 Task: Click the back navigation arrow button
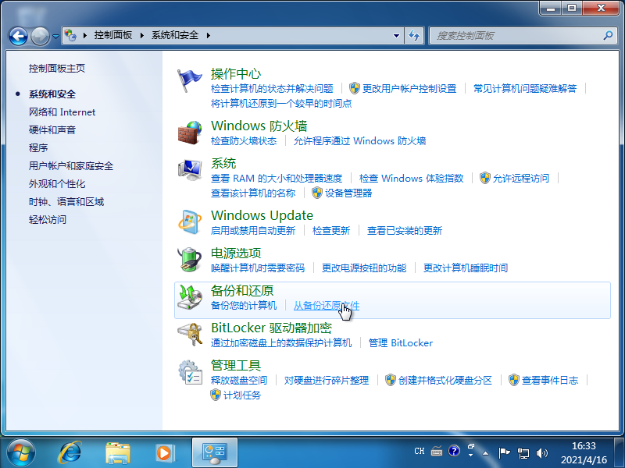(18, 36)
